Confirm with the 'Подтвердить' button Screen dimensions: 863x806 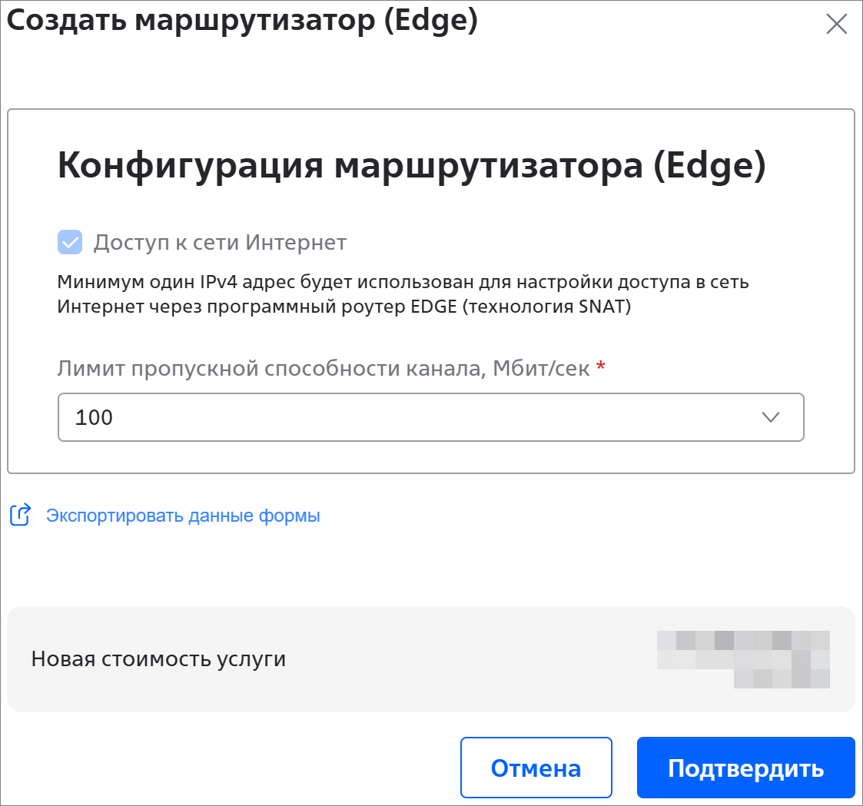[745, 768]
